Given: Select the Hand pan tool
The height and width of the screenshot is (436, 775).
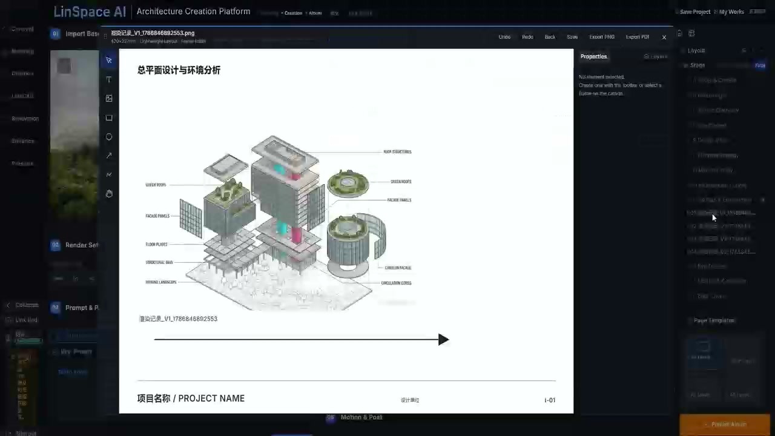Looking at the screenshot, I should pos(109,194).
